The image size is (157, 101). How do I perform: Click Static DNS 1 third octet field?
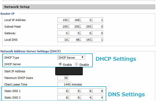(x=86, y=91)
